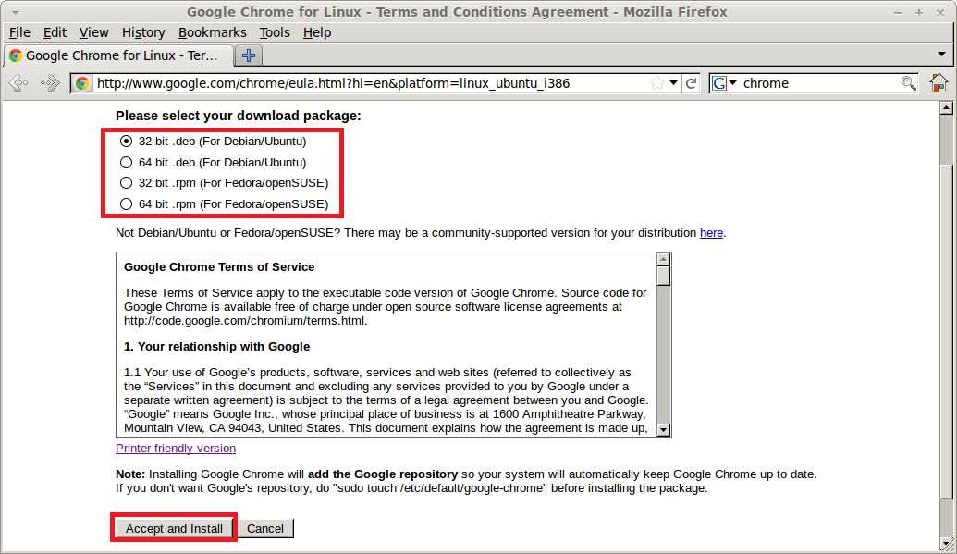The height and width of the screenshot is (554, 957).
Task: Open the History menu
Action: [143, 32]
